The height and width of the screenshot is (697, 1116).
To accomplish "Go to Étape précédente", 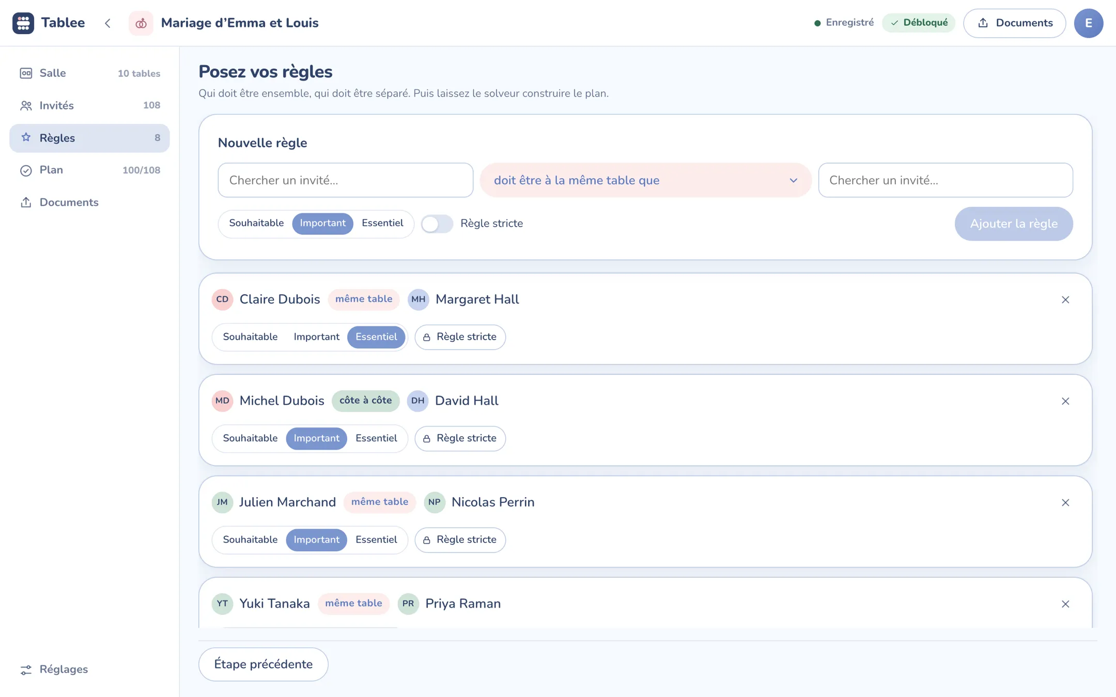I will pyautogui.click(x=263, y=664).
